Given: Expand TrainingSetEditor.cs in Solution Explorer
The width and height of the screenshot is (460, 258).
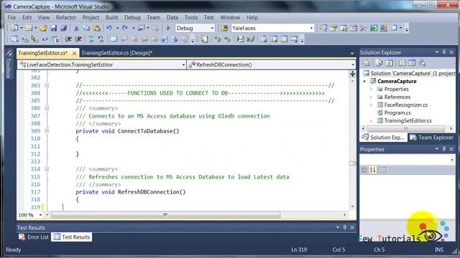Looking at the screenshot, I should (x=371, y=121).
